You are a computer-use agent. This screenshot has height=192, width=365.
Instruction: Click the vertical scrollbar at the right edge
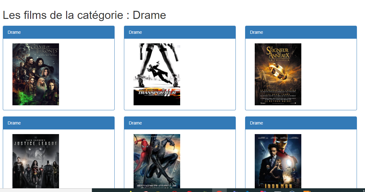click(363, 93)
